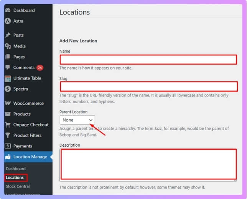Click the Dashboard gauge icon in sidebar

point(8,10)
